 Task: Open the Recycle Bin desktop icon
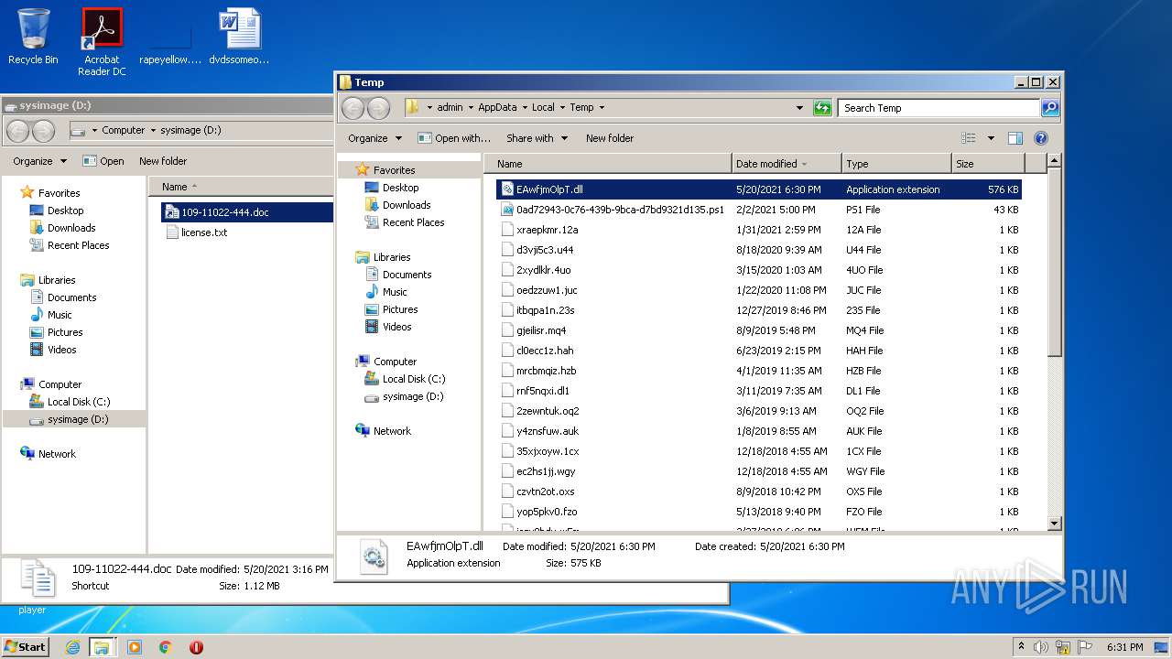(33, 38)
